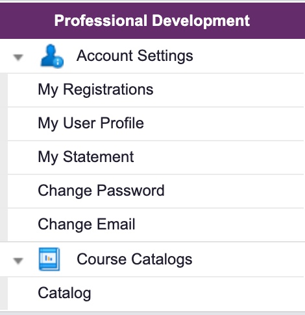Click empty space in the Change Password row
The width and height of the screenshot is (305, 315).
(234, 191)
